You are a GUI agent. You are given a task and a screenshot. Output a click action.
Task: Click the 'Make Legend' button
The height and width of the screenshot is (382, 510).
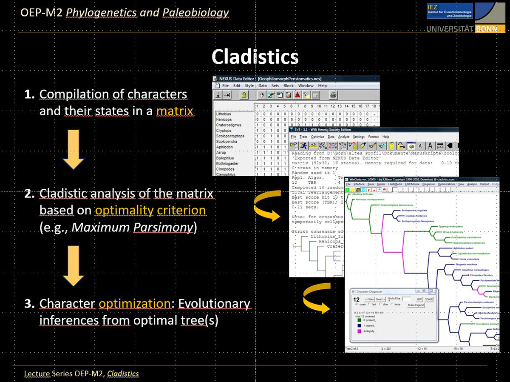pos(416,305)
